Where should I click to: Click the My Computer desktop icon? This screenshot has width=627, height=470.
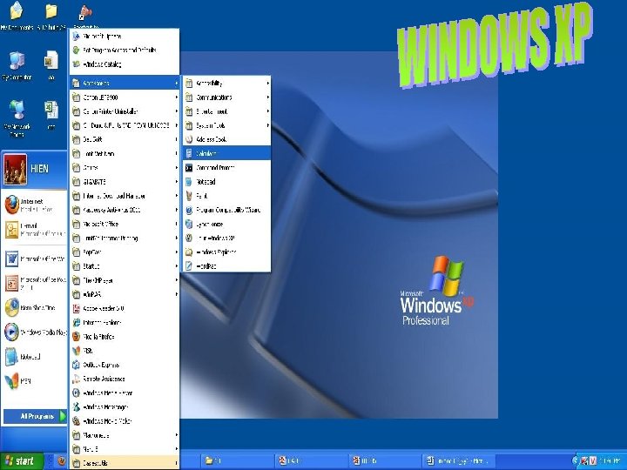pyautogui.click(x=17, y=61)
